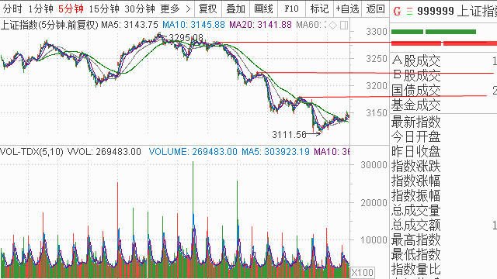Add to watchlist with +自选
This screenshot has width=497, height=279.
click(x=347, y=9)
